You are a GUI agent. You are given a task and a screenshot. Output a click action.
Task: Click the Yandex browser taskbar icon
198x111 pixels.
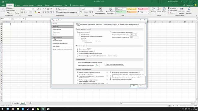[33, 109]
